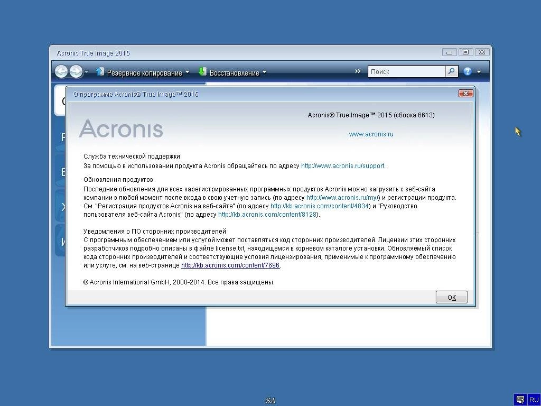Click the network monitor tray icon
This screenshot has width=541, height=406.
(x=520, y=400)
